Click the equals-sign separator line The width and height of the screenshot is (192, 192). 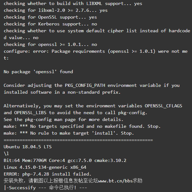[78, 140]
